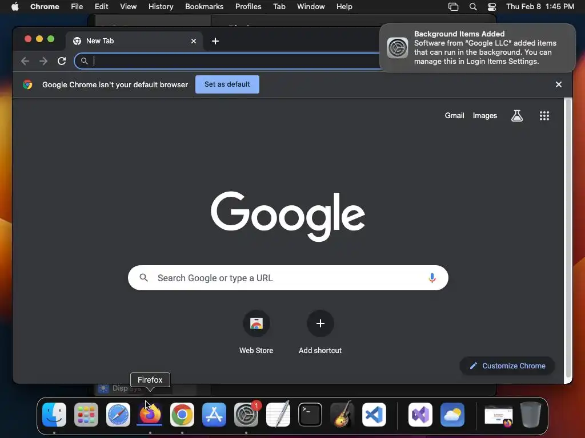Open purple Visual Studio icon in Dock
The image size is (585, 438).
[420, 415]
